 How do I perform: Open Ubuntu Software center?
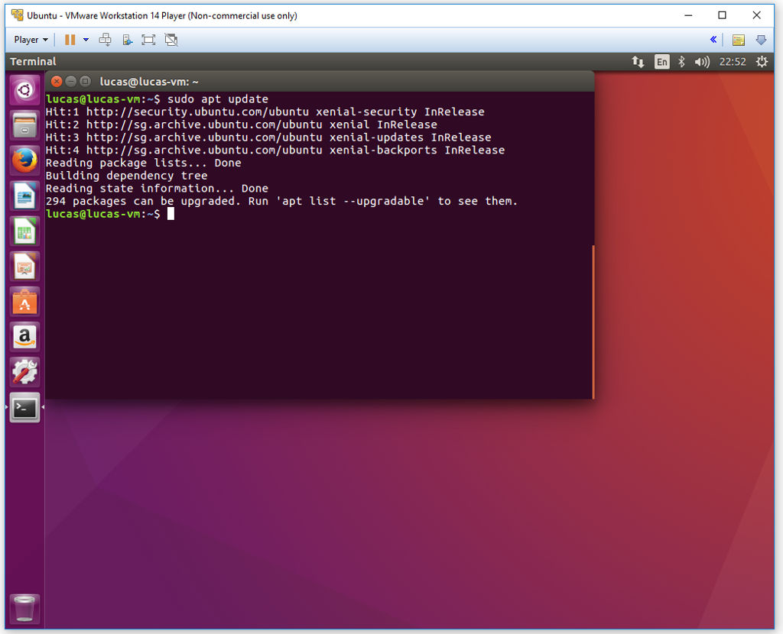[24, 302]
